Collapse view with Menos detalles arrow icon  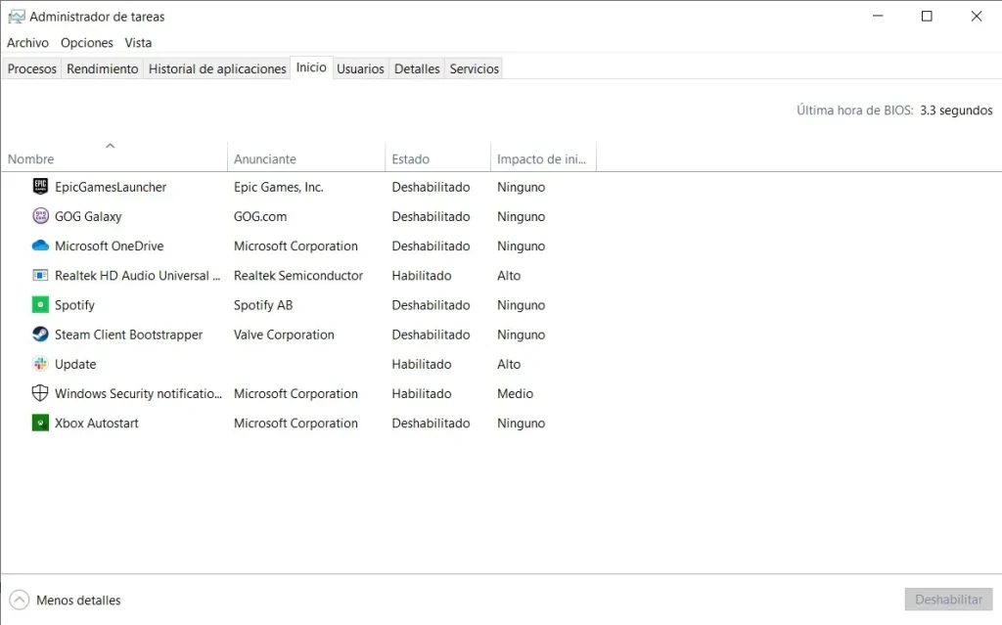[x=20, y=600]
